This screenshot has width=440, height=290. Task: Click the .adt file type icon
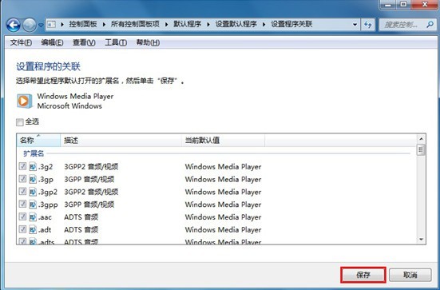pyautogui.click(x=33, y=229)
